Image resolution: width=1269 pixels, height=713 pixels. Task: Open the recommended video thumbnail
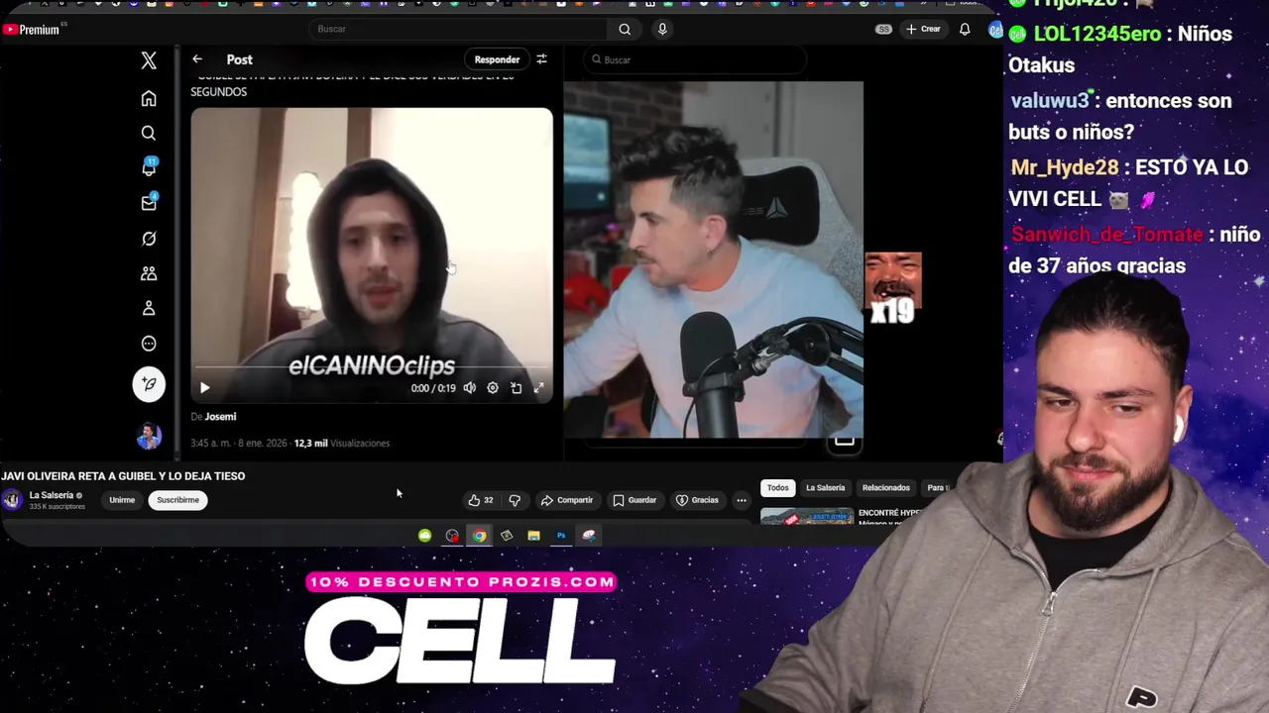(x=806, y=516)
